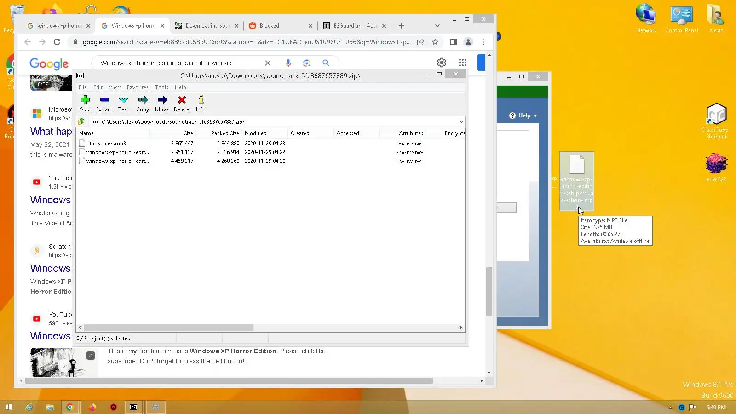
Task: Switch to the E2Guardian tab
Action: click(x=354, y=26)
